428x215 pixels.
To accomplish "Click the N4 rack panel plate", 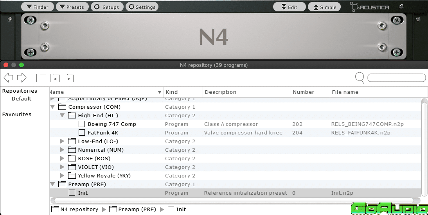I will tap(214, 37).
